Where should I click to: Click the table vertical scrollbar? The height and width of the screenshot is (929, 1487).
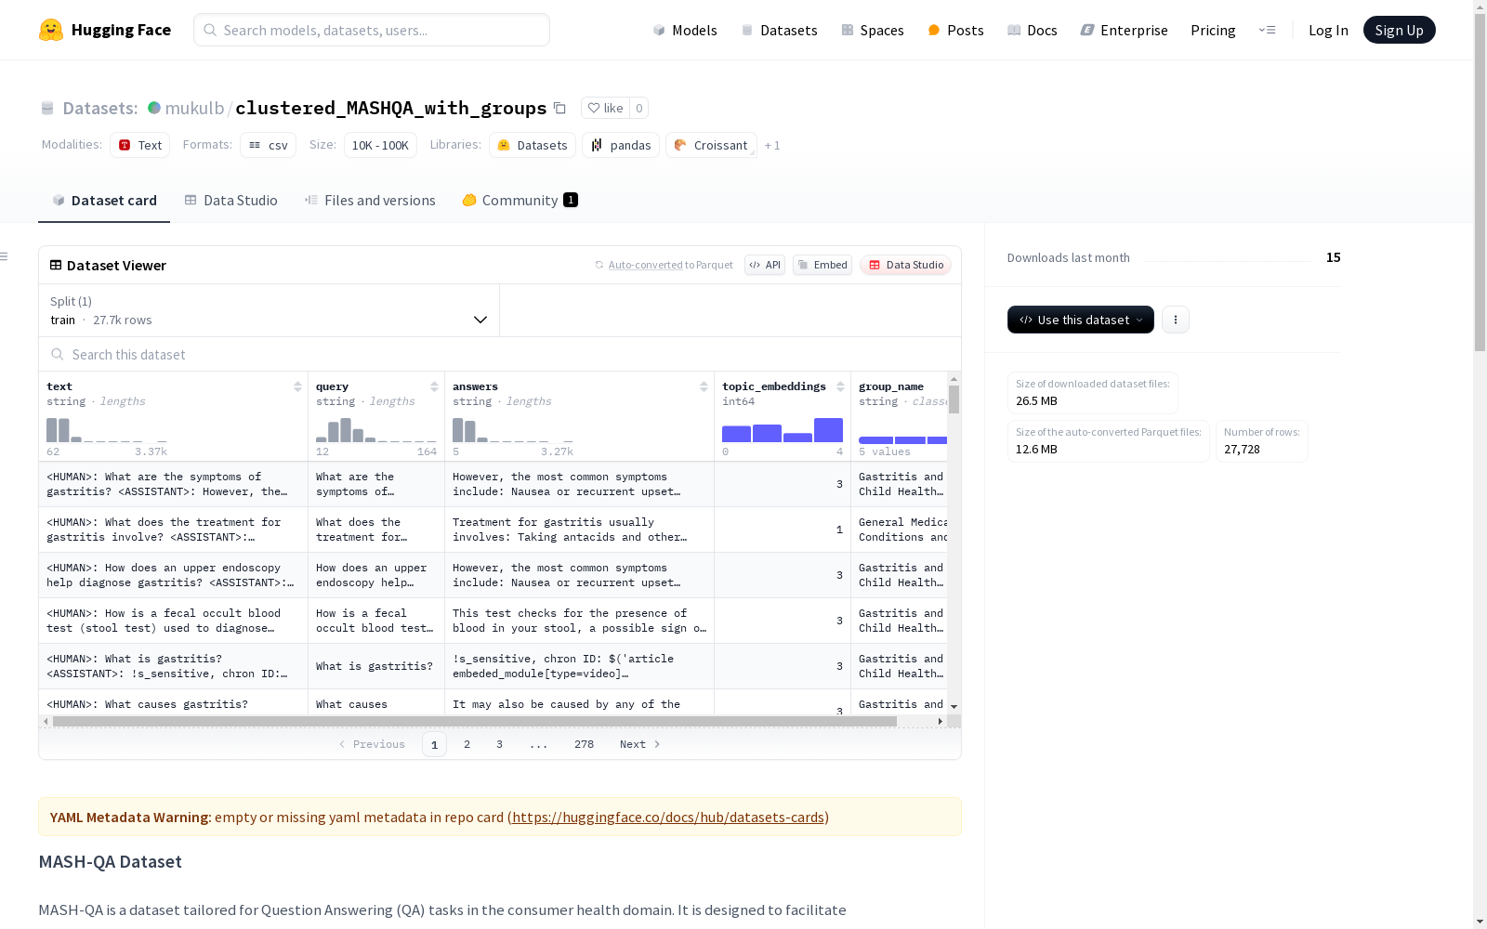(954, 399)
